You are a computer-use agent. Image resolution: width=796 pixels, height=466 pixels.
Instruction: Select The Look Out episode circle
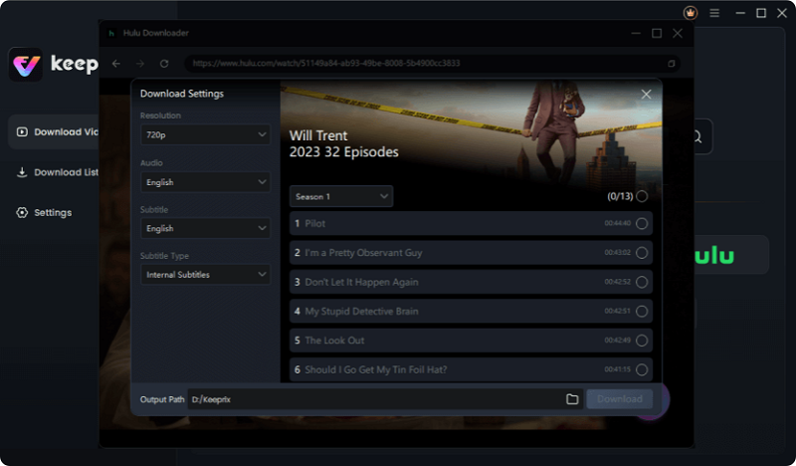pyautogui.click(x=642, y=341)
